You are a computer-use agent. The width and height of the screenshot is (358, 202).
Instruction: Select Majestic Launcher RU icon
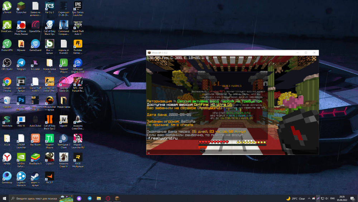[x=78, y=142]
